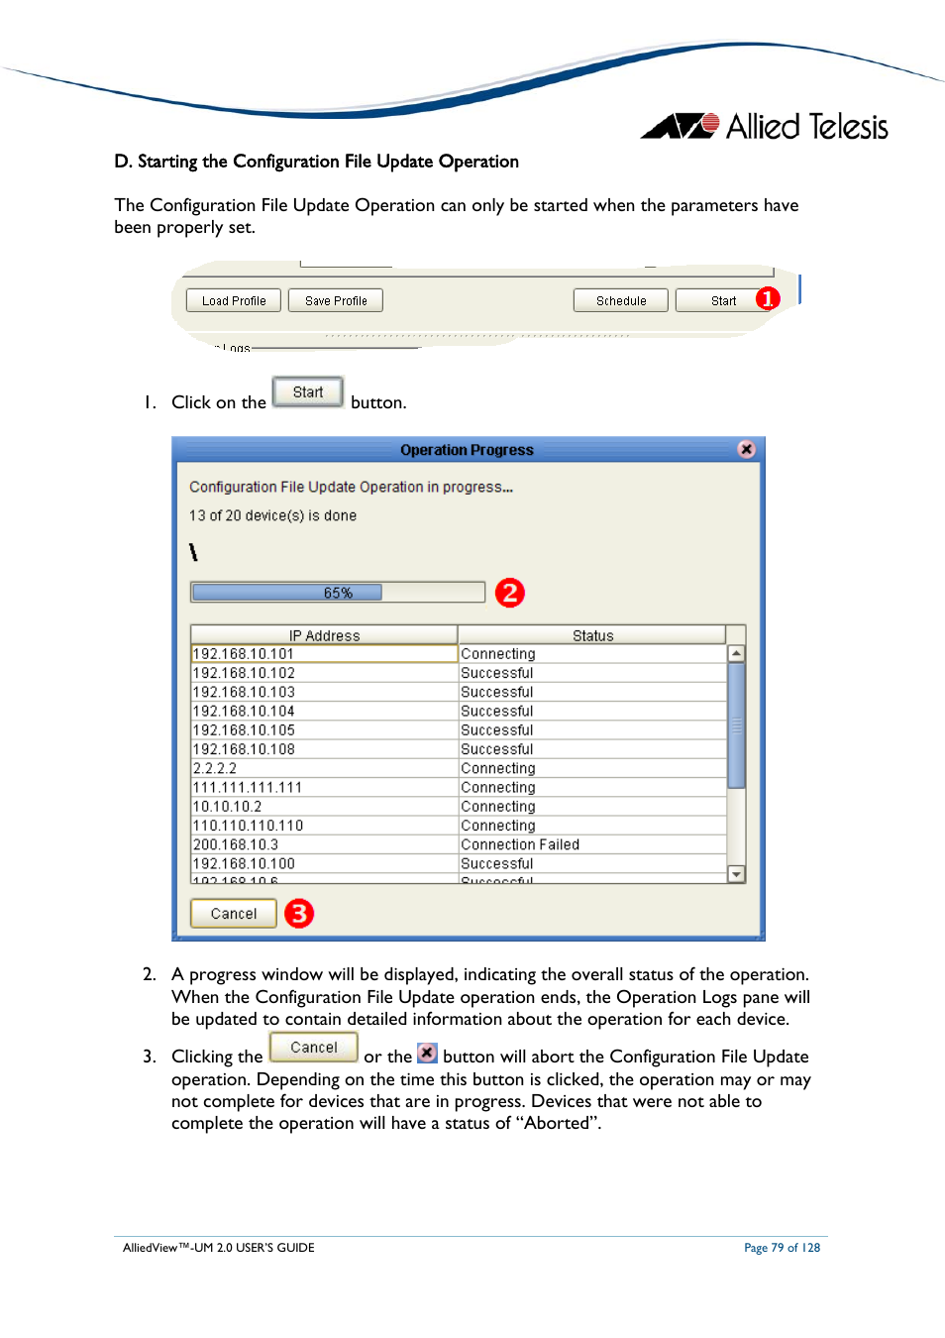The width and height of the screenshot is (945, 1338).
Task: Select IP address 192.168.10.101 cell
Action: [324, 654]
